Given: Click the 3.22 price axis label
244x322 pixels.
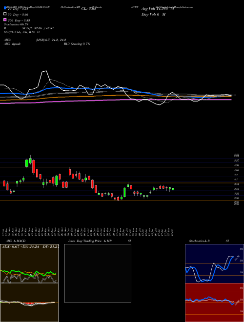Looking at the screenshot, I should click(x=236, y=194).
